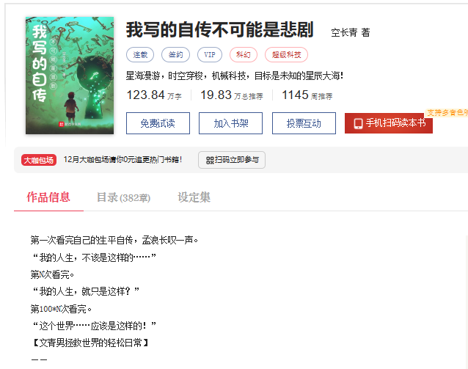468x369 pixels.
Task: Select the 签约 tag
Action: (175, 54)
